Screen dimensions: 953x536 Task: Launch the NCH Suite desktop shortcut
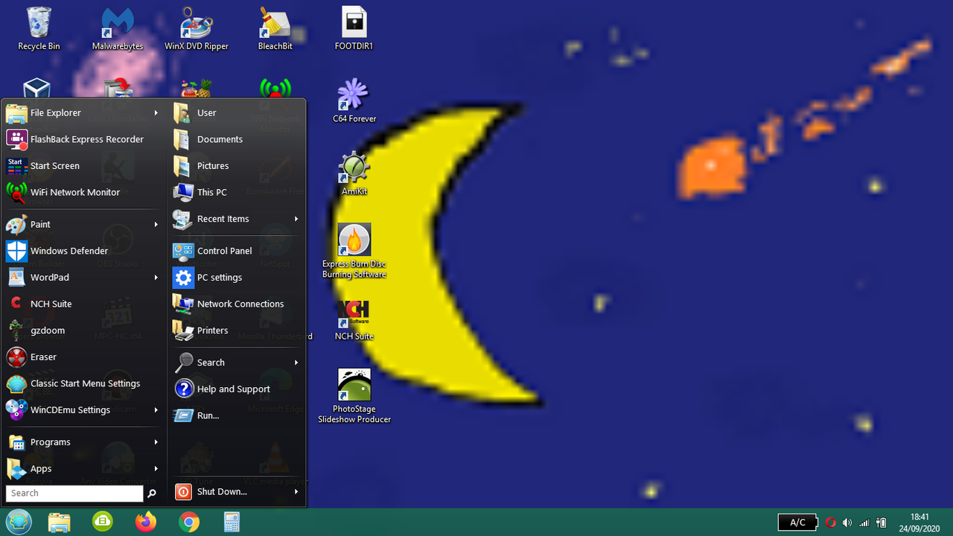pyautogui.click(x=354, y=319)
